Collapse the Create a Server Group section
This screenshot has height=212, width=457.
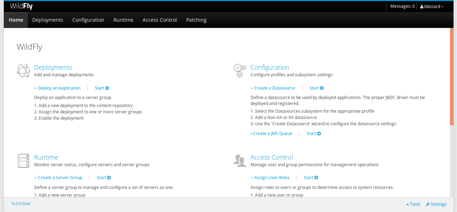58,178
